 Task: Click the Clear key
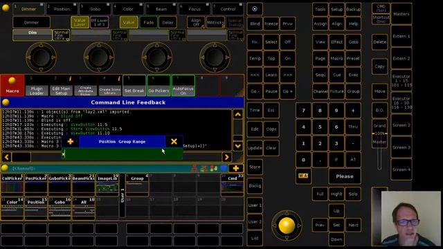[x=271, y=147]
